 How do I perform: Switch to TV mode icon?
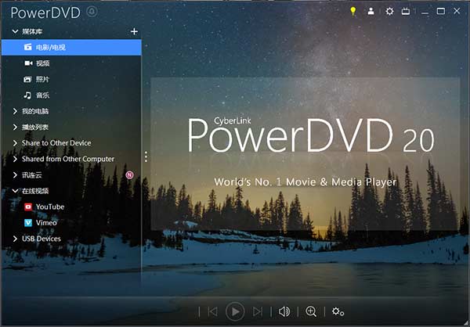(406, 12)
